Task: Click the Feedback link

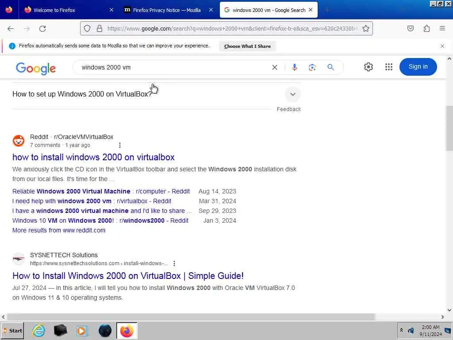Action: 288,109
